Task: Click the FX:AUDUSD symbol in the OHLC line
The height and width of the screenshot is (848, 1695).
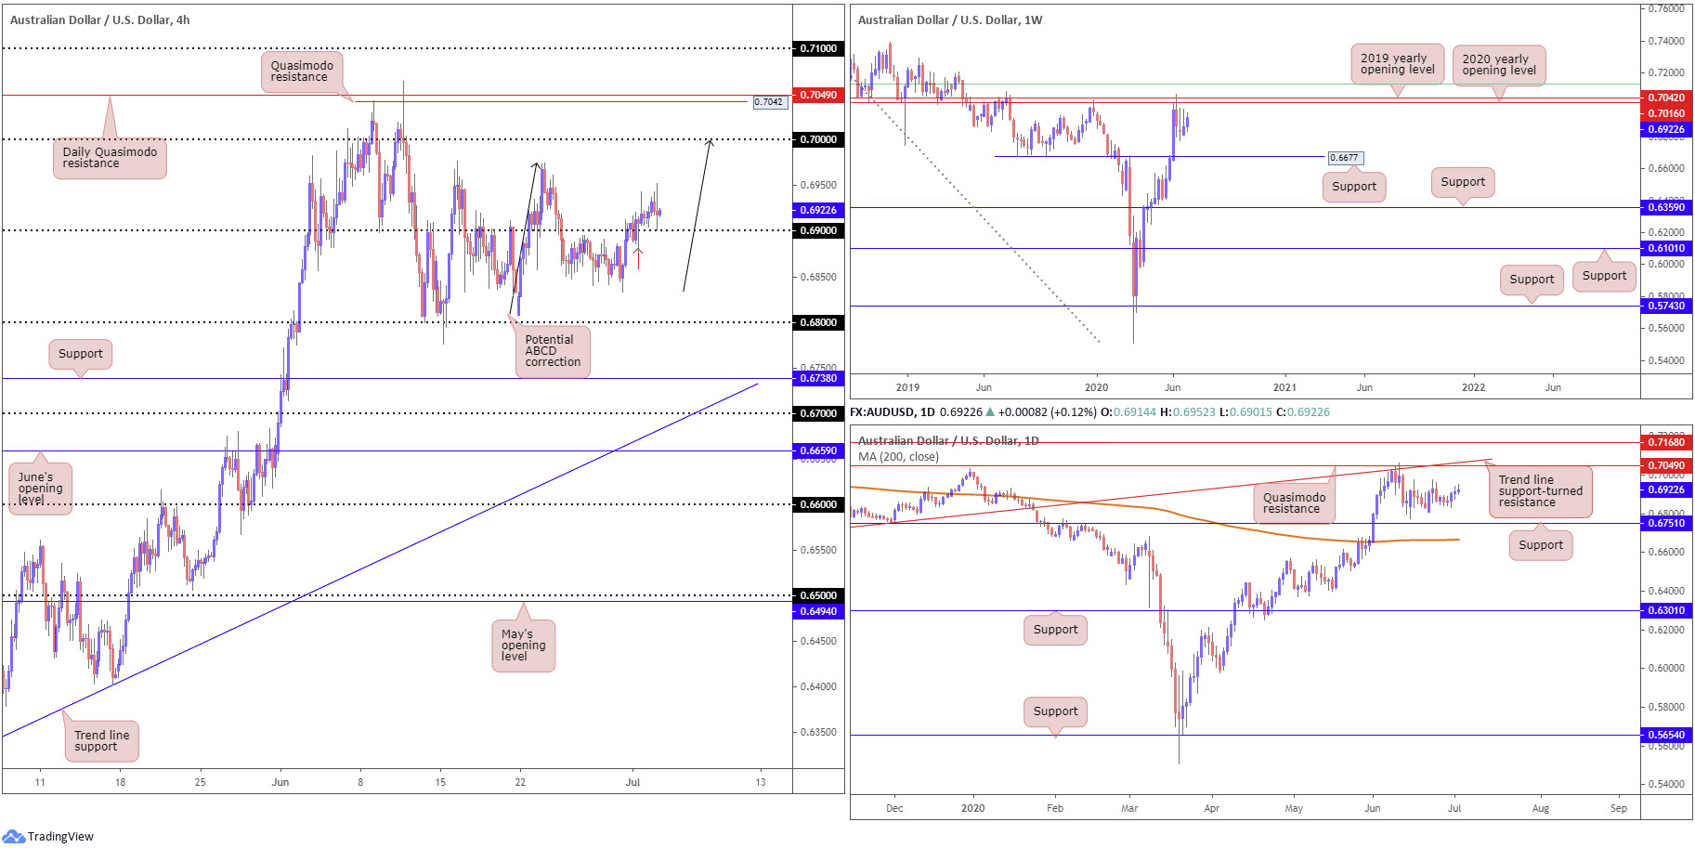Action: coord(880,411)
